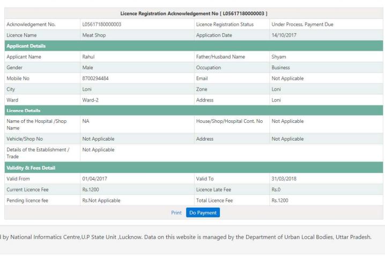
Task: Click the Validity & Fees Detail header
Action: point(30,168)
